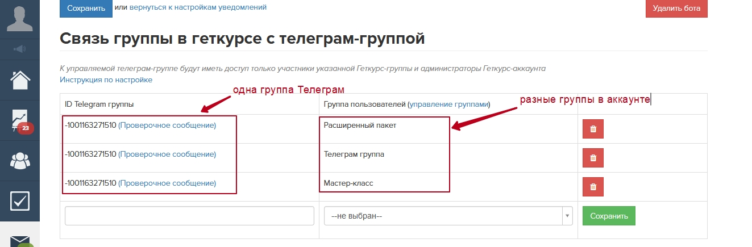This screenshot has width=752, height=247.
Task: Open the Инструкция по настройке link
Action: 106,80
